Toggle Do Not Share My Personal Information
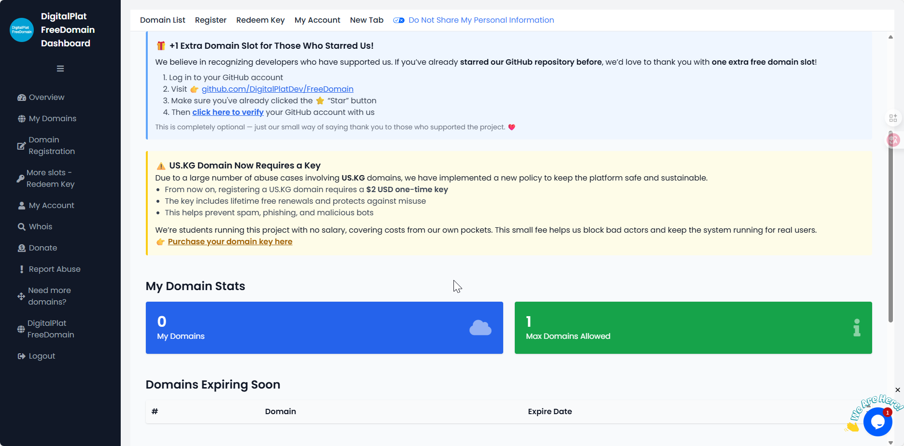The image size is (904, 446). coord(473,20)
